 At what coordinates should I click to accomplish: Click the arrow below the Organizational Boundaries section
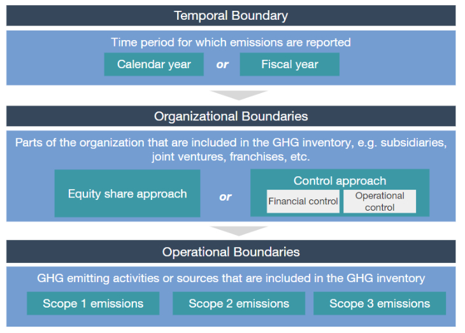(238, 230)
